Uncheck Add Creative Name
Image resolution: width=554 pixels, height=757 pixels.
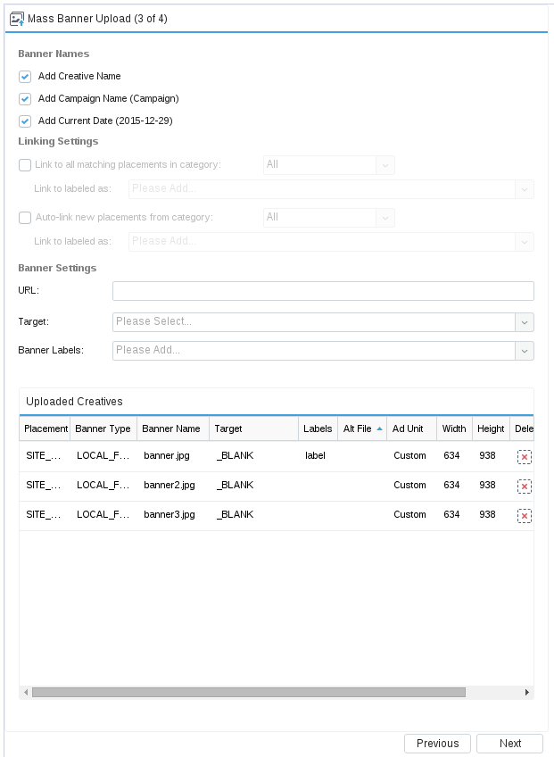point(25,76)
